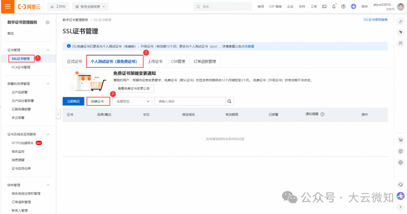Click 查看免费证书变更公告 button

(x=134, y=89)
